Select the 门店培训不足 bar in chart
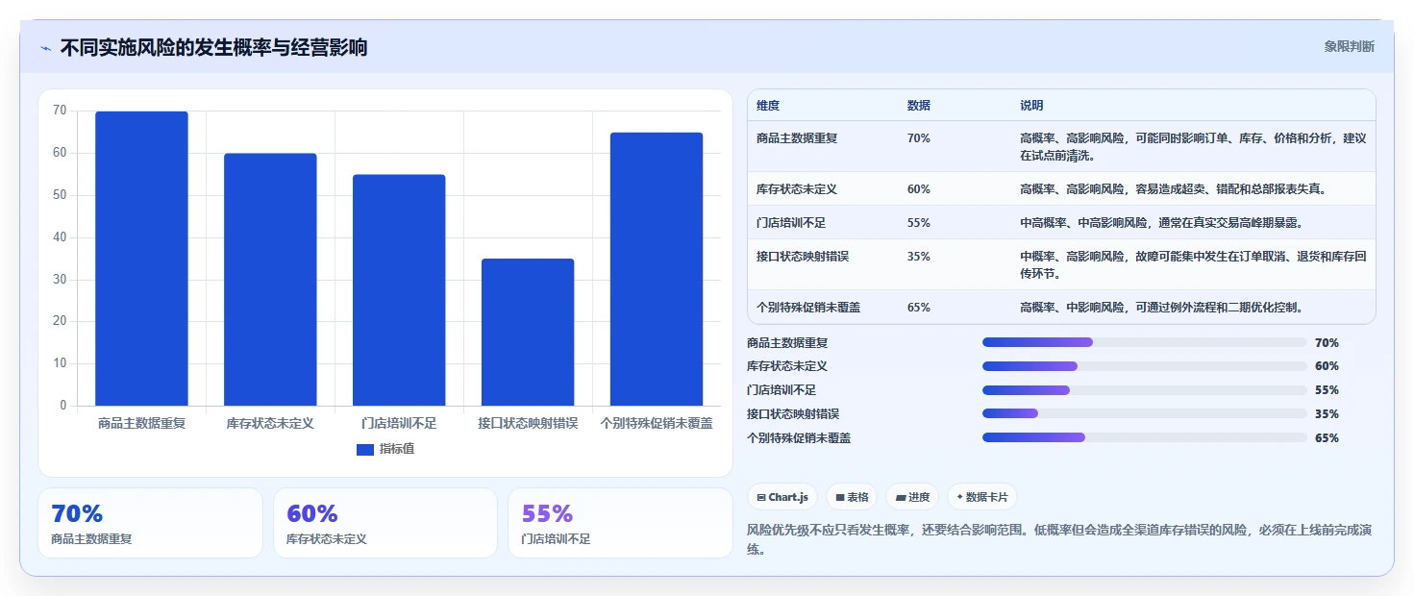 click(399, 290)
